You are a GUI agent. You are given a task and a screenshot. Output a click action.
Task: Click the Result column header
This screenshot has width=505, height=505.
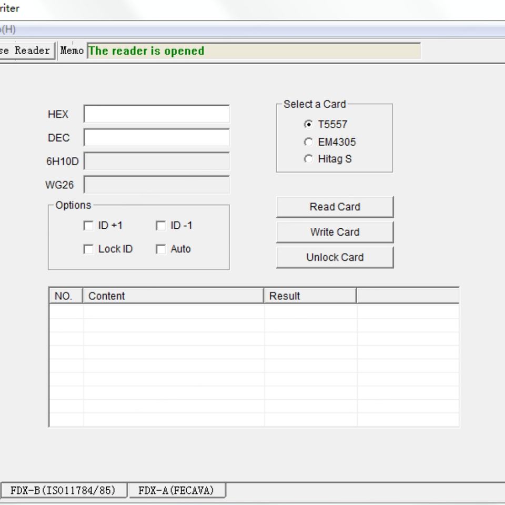[x=310, y=296]
